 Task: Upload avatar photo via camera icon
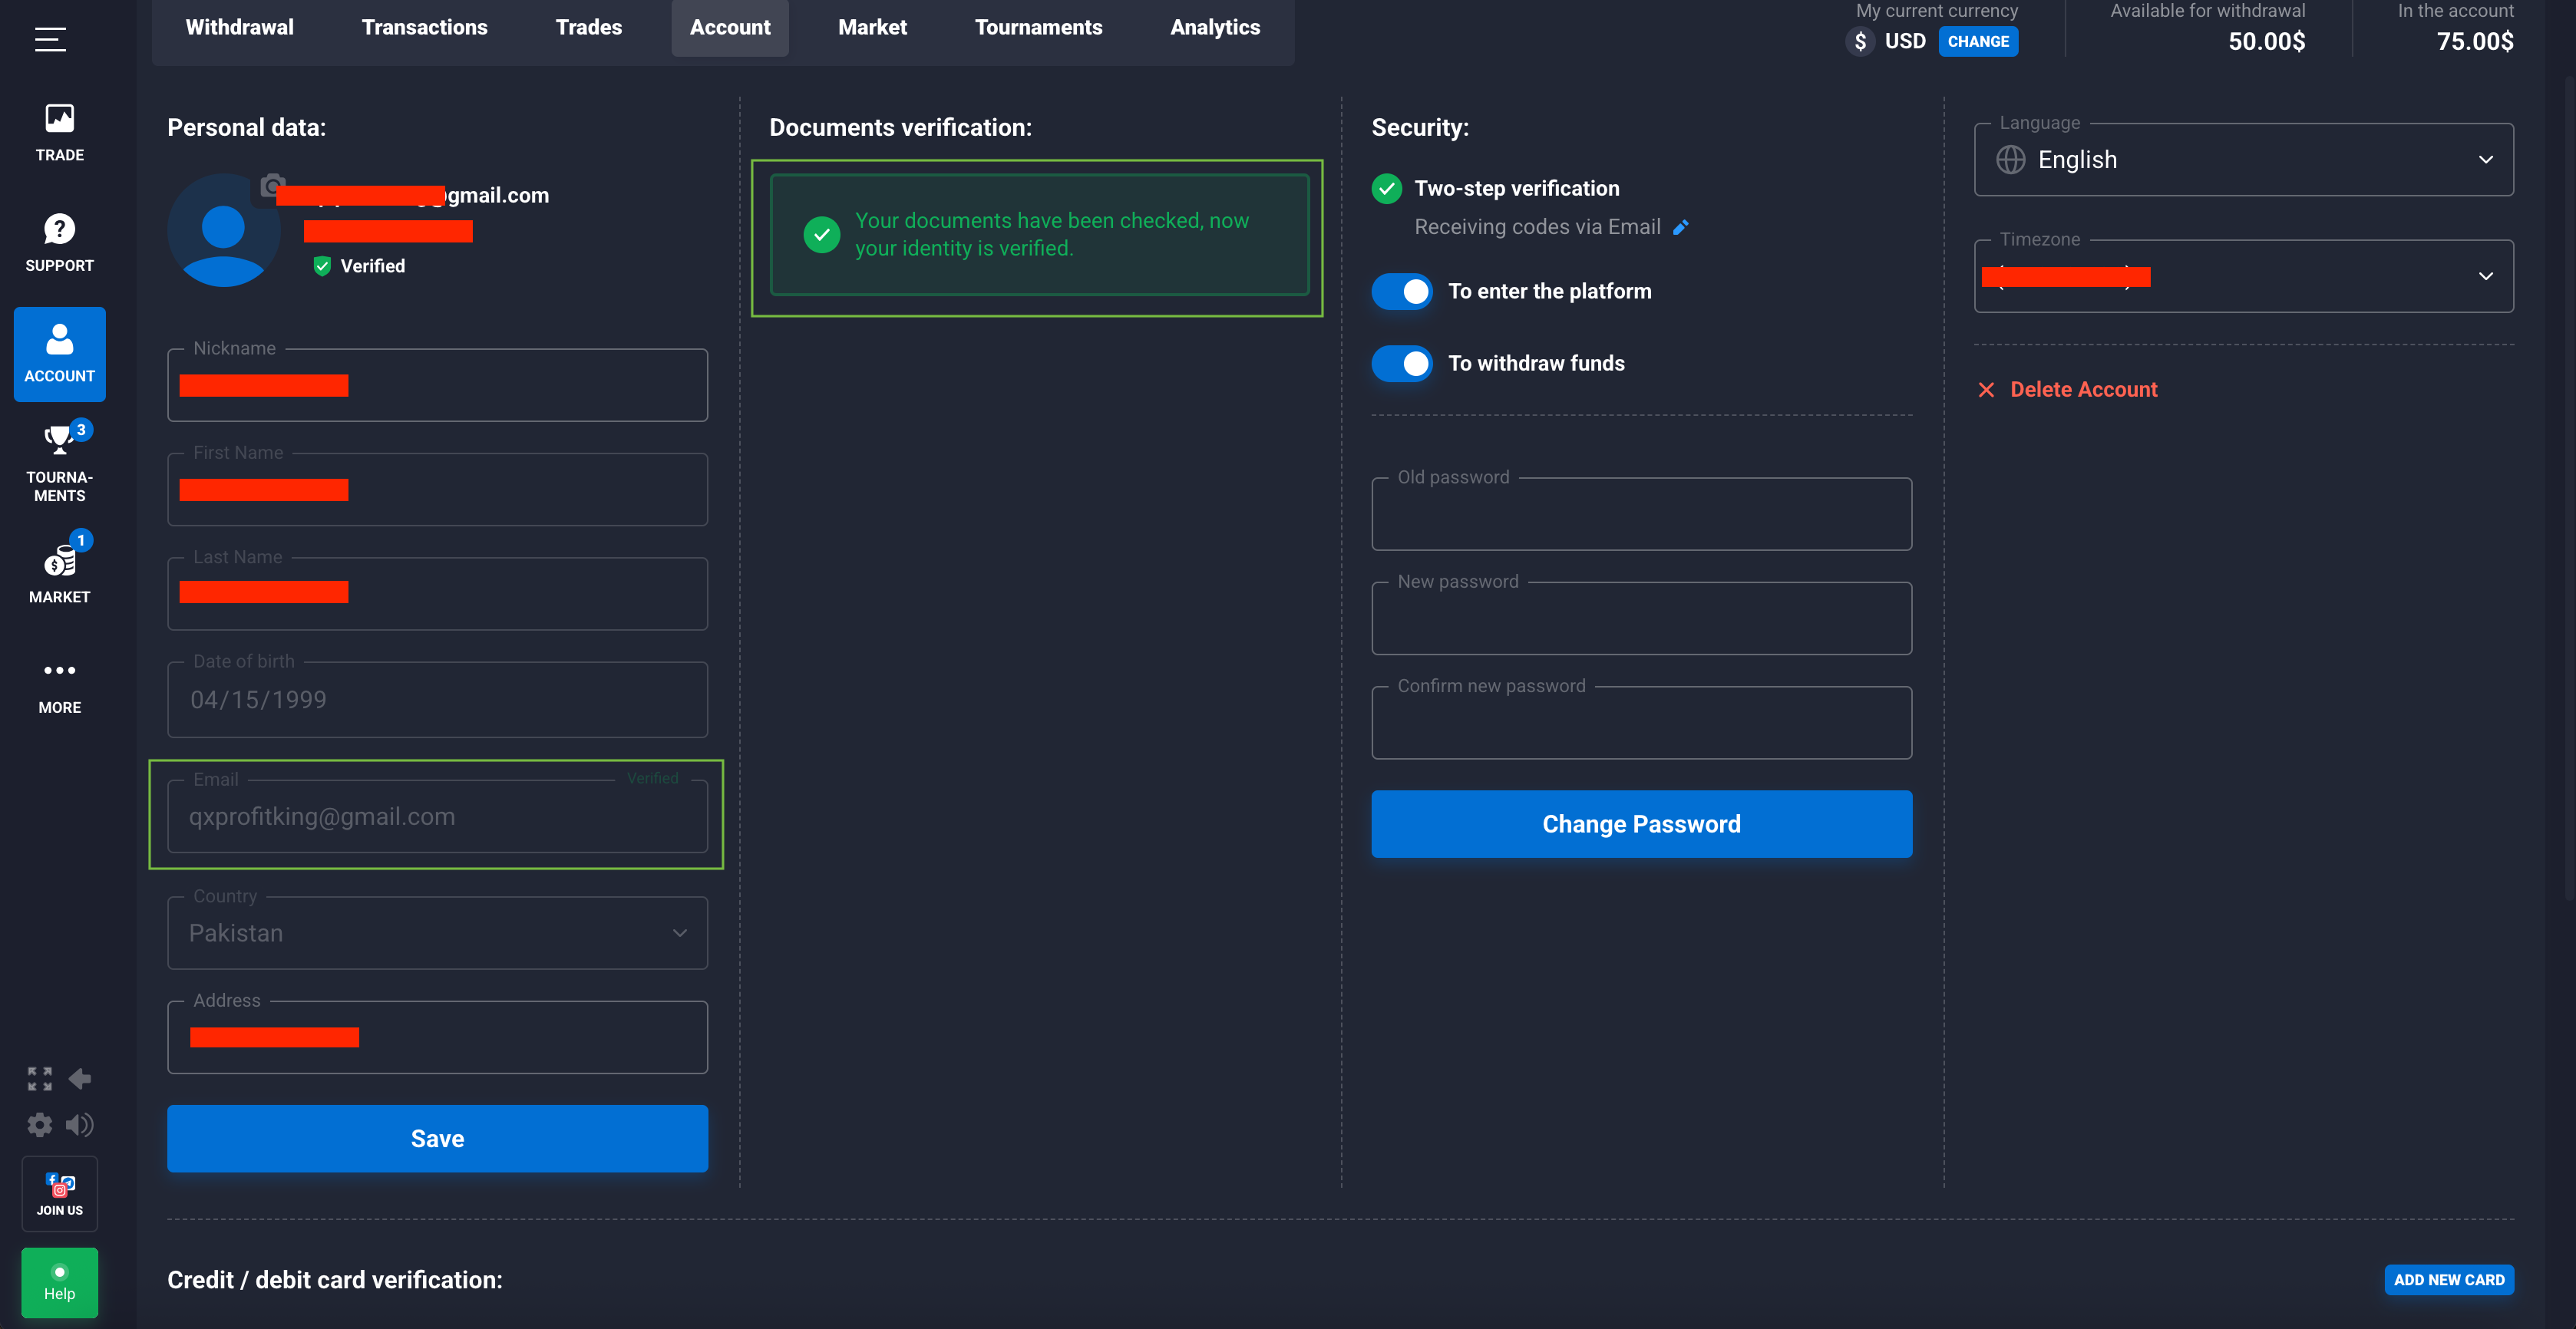(x=272, y=186)
